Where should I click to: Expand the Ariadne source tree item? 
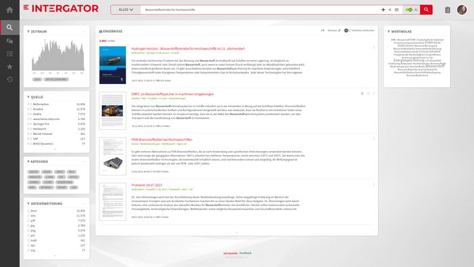[x=28, y=109]
